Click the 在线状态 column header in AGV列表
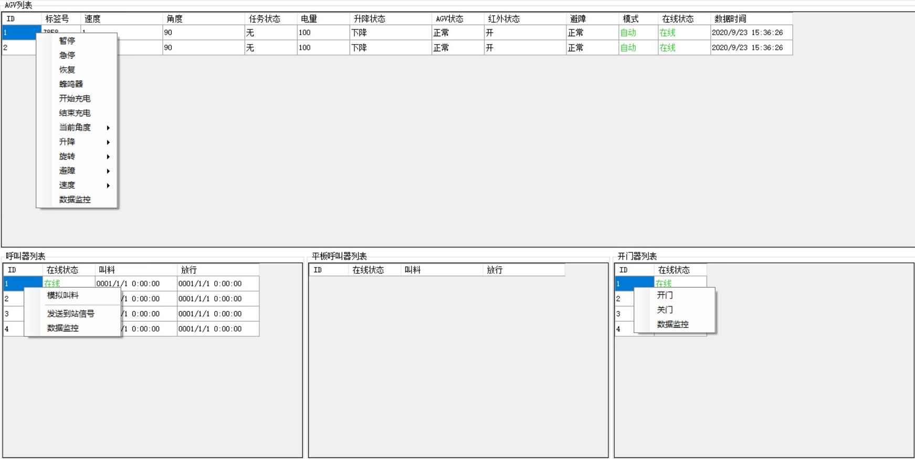This screenshot has height=459, width=915. coord(684,19)
